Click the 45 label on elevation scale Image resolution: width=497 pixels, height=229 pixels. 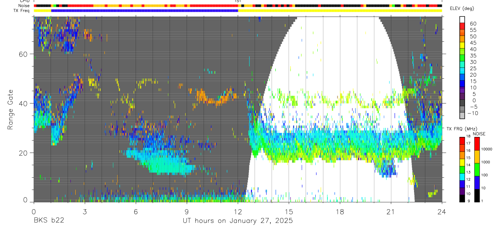tap(473, 42)
